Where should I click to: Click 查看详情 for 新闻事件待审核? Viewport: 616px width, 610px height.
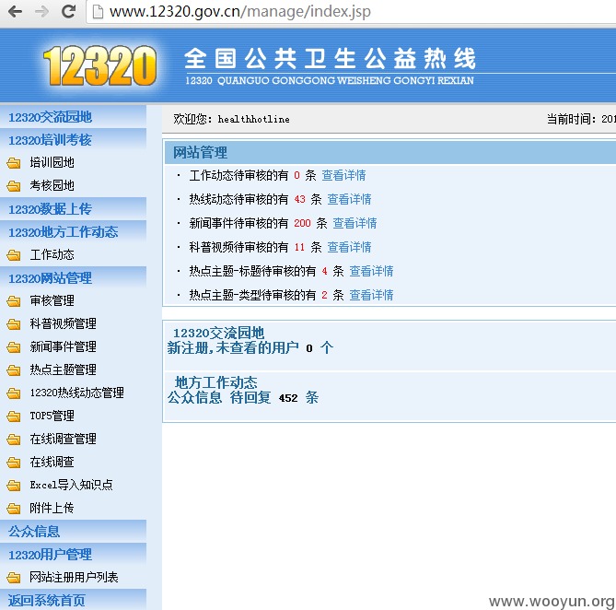tap(354, 223)
